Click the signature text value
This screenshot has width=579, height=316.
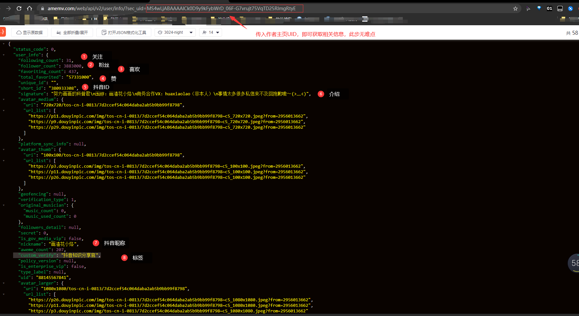(x=180, y=94)
